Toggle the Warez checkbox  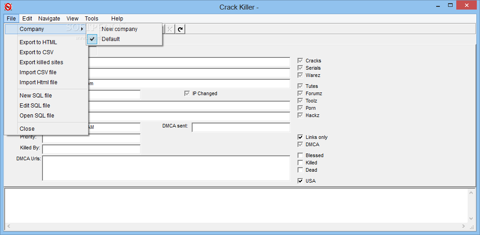coord(300,75)
